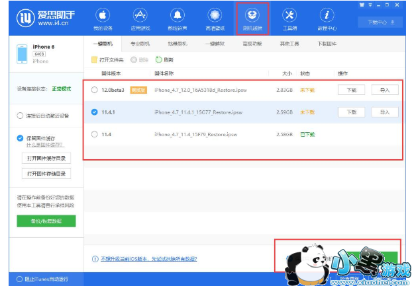The height and width of the screenshot is (288, 412).
Task: Click the 大小 column header
Action: pos(287,73)
